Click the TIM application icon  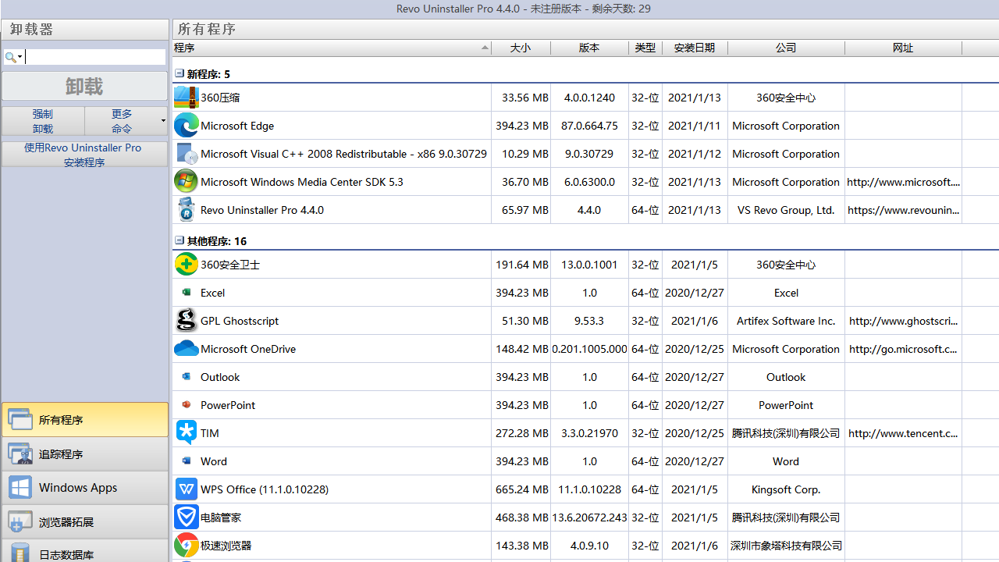point(186,432)
